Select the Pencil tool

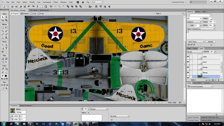3,34
